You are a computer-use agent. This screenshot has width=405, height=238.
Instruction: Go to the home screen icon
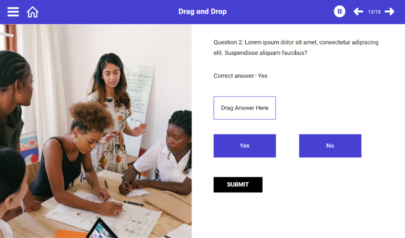point(33,12)
